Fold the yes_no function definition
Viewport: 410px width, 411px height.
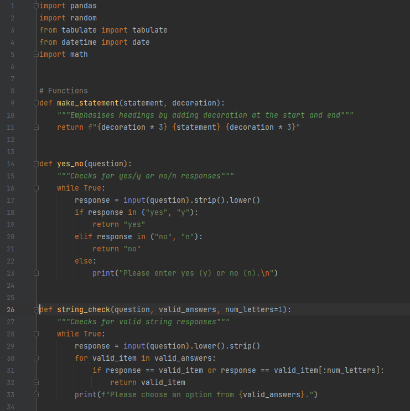point(37,164)
